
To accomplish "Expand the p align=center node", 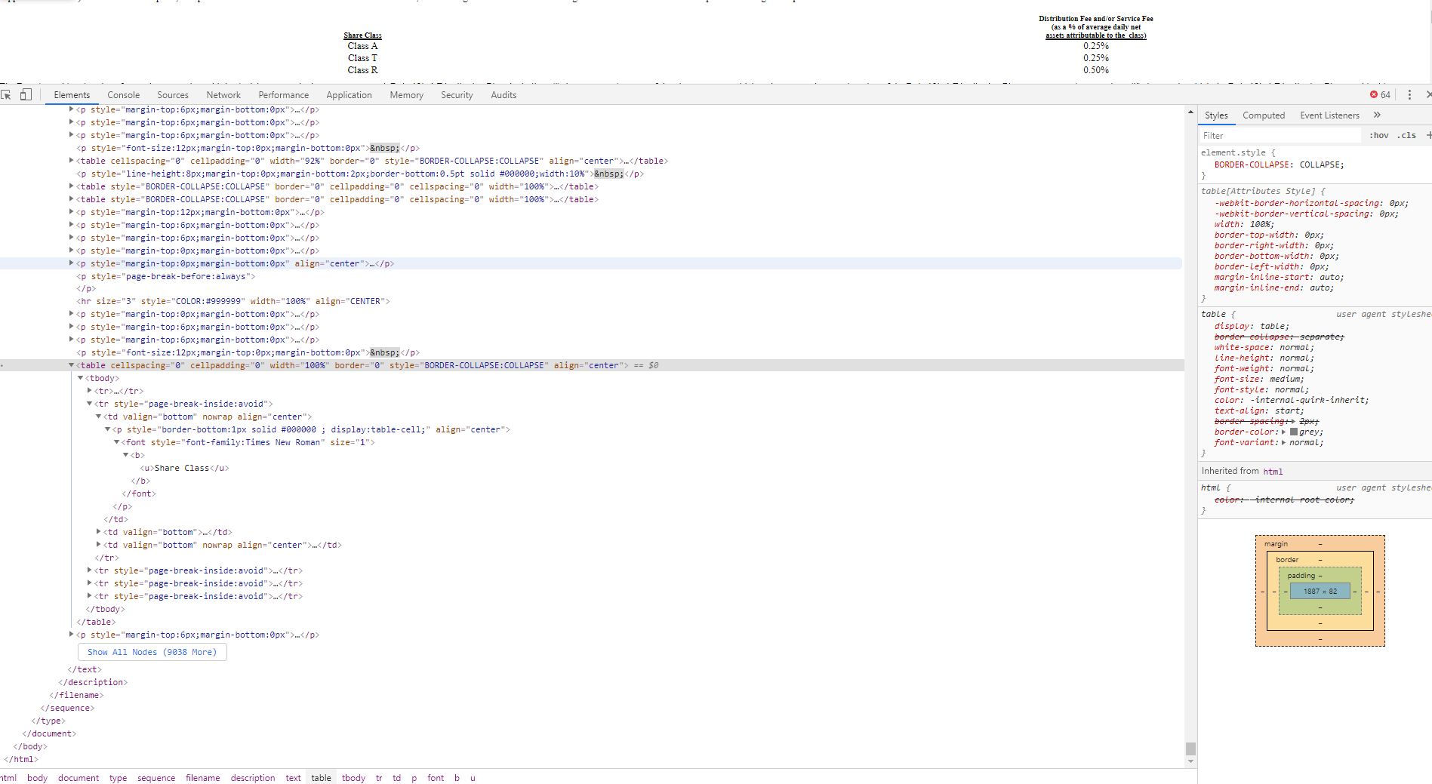I will pos(72,263).
